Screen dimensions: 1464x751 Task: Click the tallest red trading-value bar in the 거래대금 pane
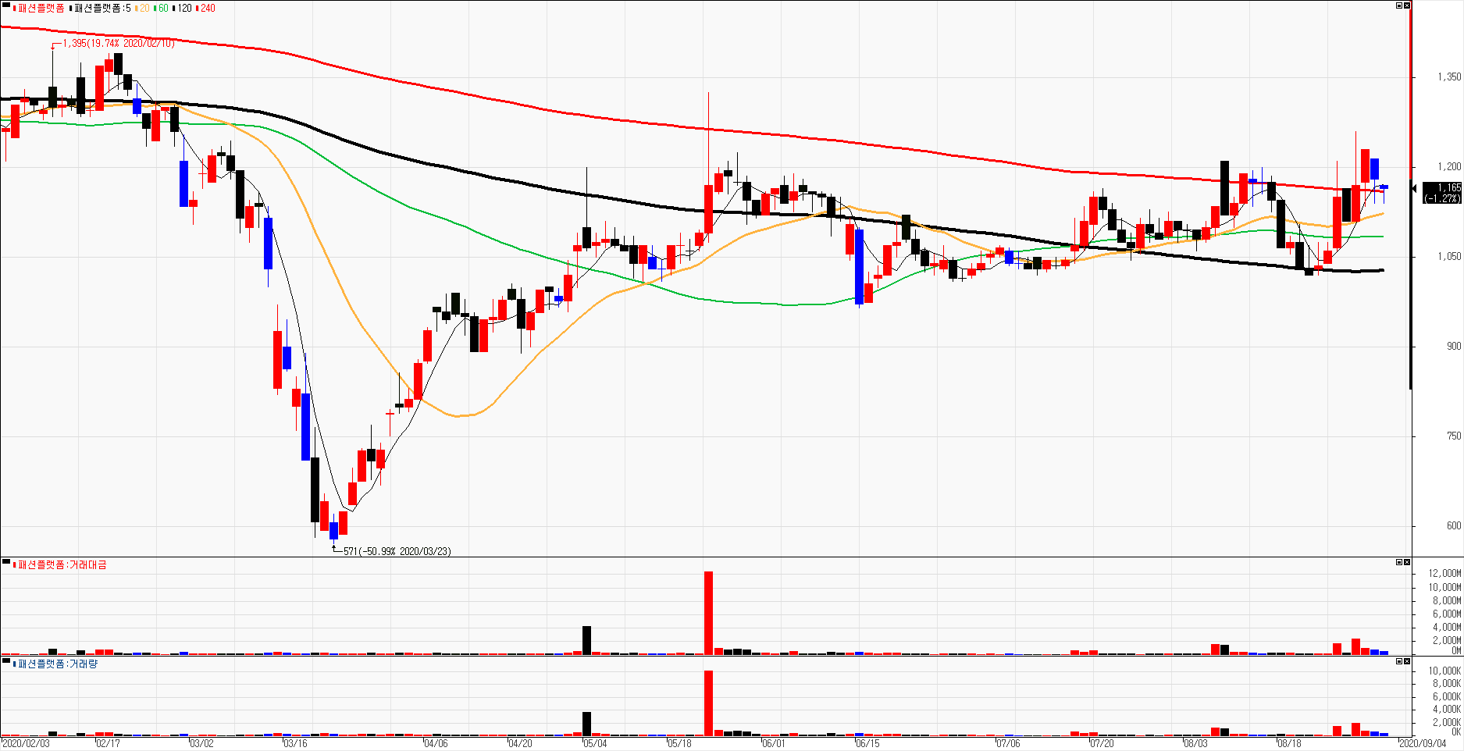[708, 613]
